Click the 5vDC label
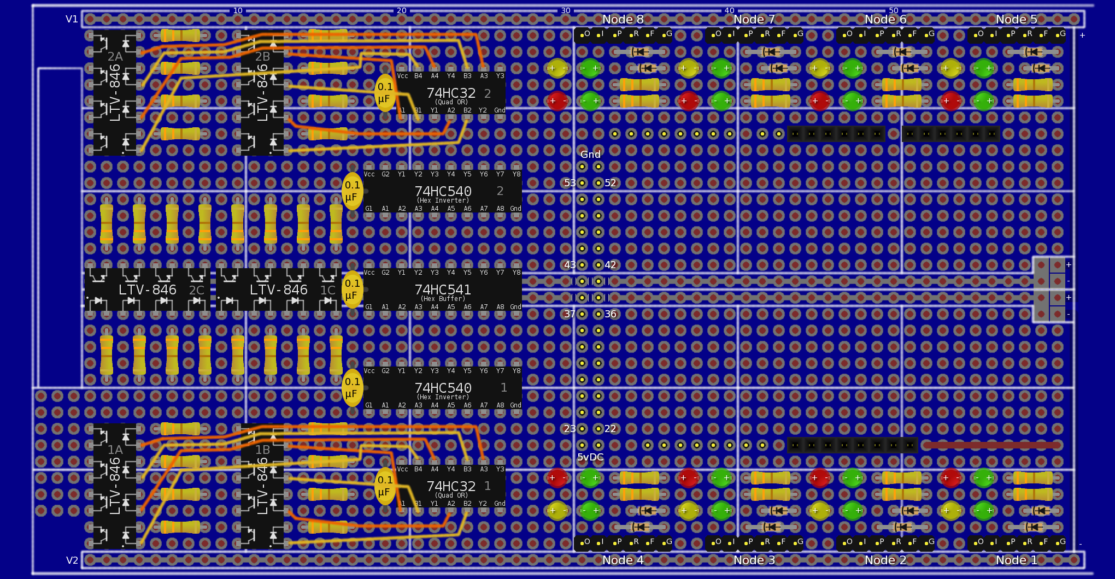The height and width of the screenshot is (579, 1115). point(590,457)
